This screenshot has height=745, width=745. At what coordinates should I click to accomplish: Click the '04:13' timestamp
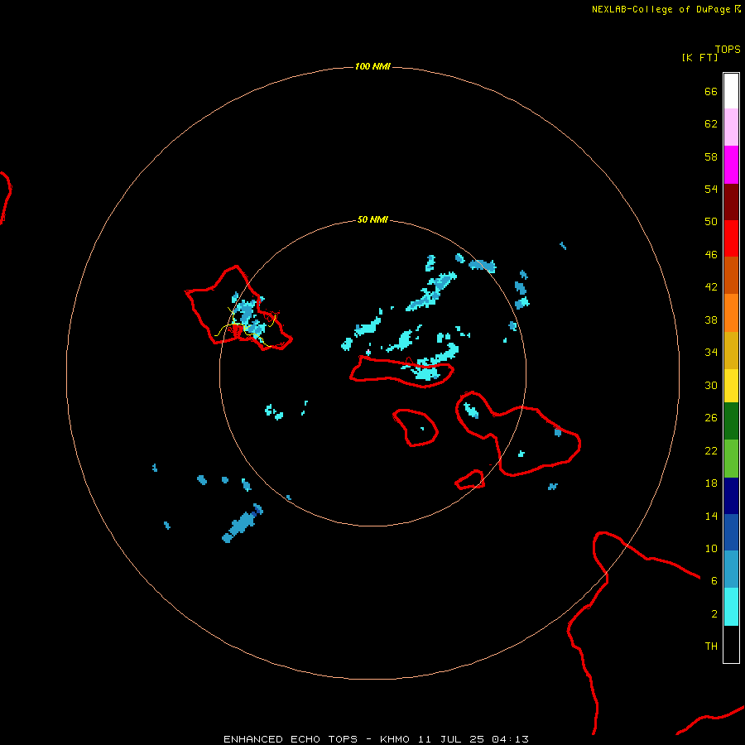510,739
